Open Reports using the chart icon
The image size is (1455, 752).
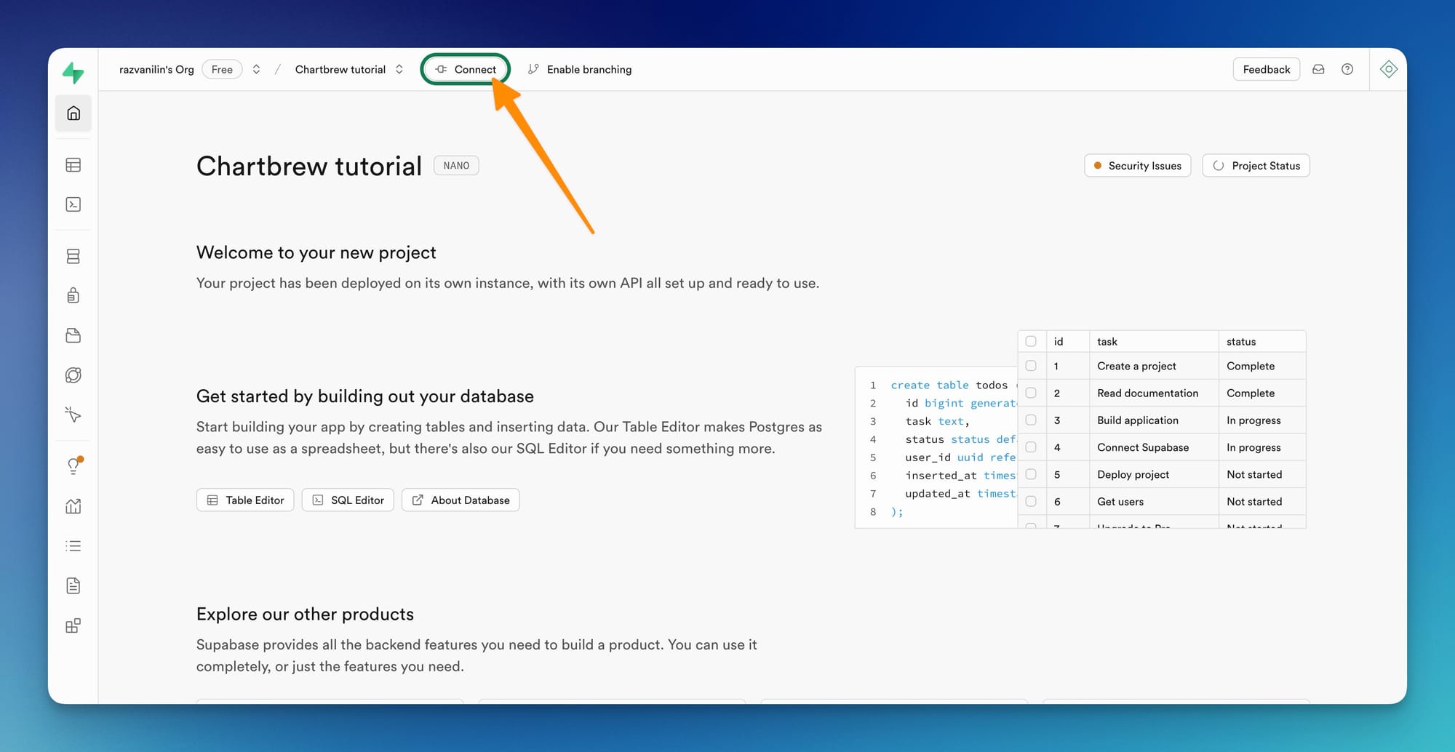point(73,506)
